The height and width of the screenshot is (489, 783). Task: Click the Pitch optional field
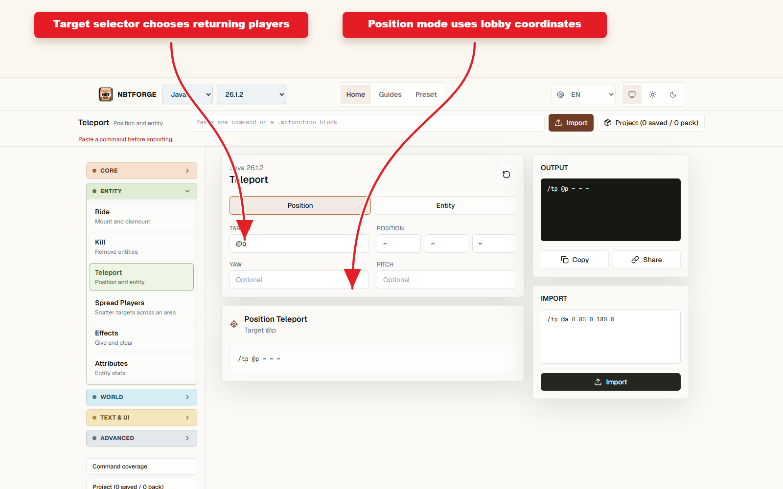click(446, 280)
